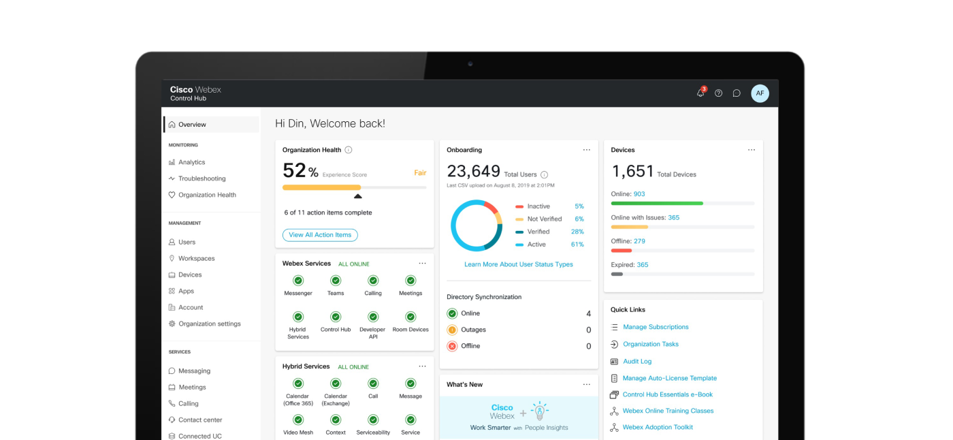This screenshot has width=953, height=440.
Task: Select Workspaces under Management
Action: point(197,258)
